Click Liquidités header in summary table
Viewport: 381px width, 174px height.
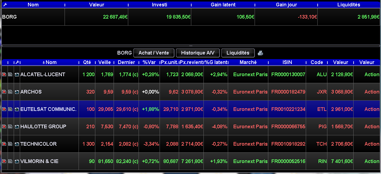click(349, 5)
